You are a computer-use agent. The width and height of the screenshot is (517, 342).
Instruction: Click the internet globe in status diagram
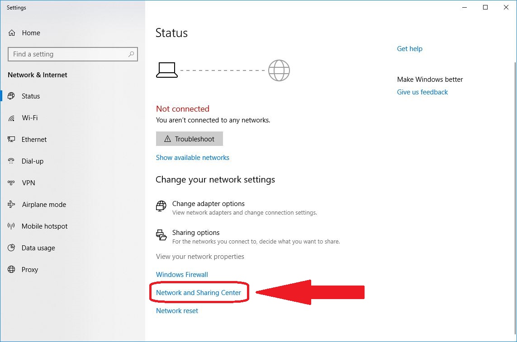coord(279,70)
